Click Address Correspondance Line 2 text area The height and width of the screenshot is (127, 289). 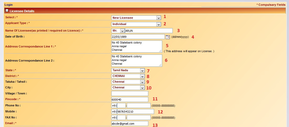[x=136, y=61]
